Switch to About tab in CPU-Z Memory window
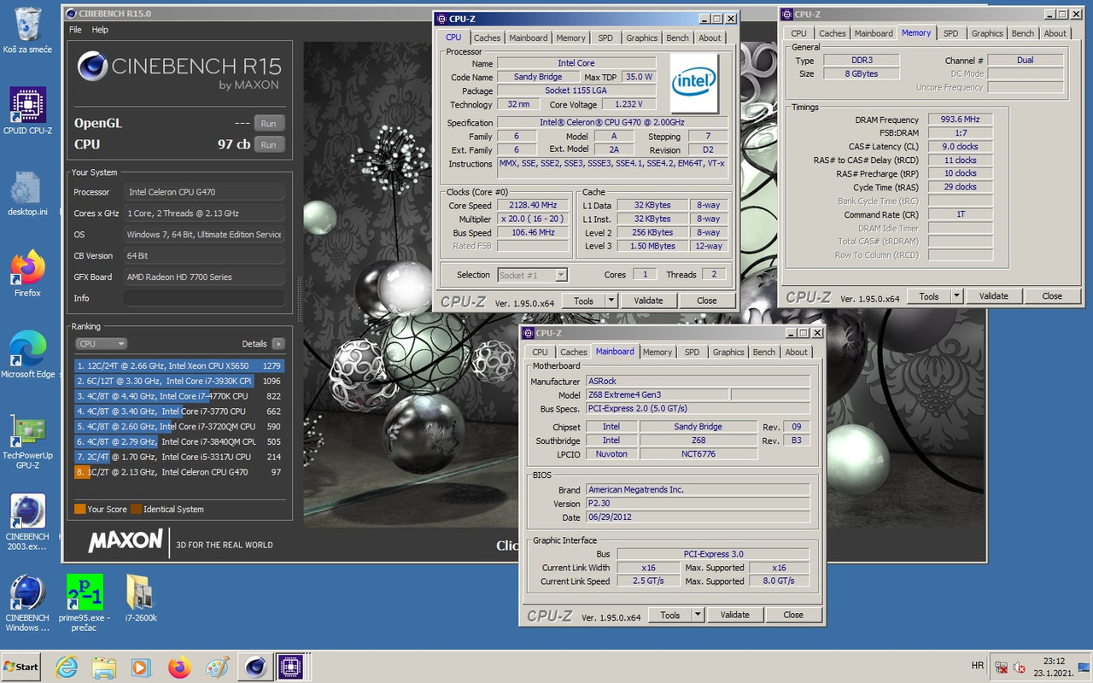This screenshot has height=683, width=1093. [1055, 33]
